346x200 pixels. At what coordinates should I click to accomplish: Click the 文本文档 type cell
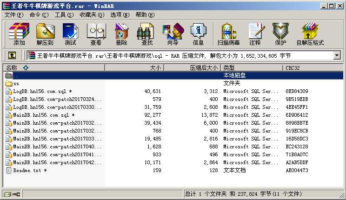[234, 170]
